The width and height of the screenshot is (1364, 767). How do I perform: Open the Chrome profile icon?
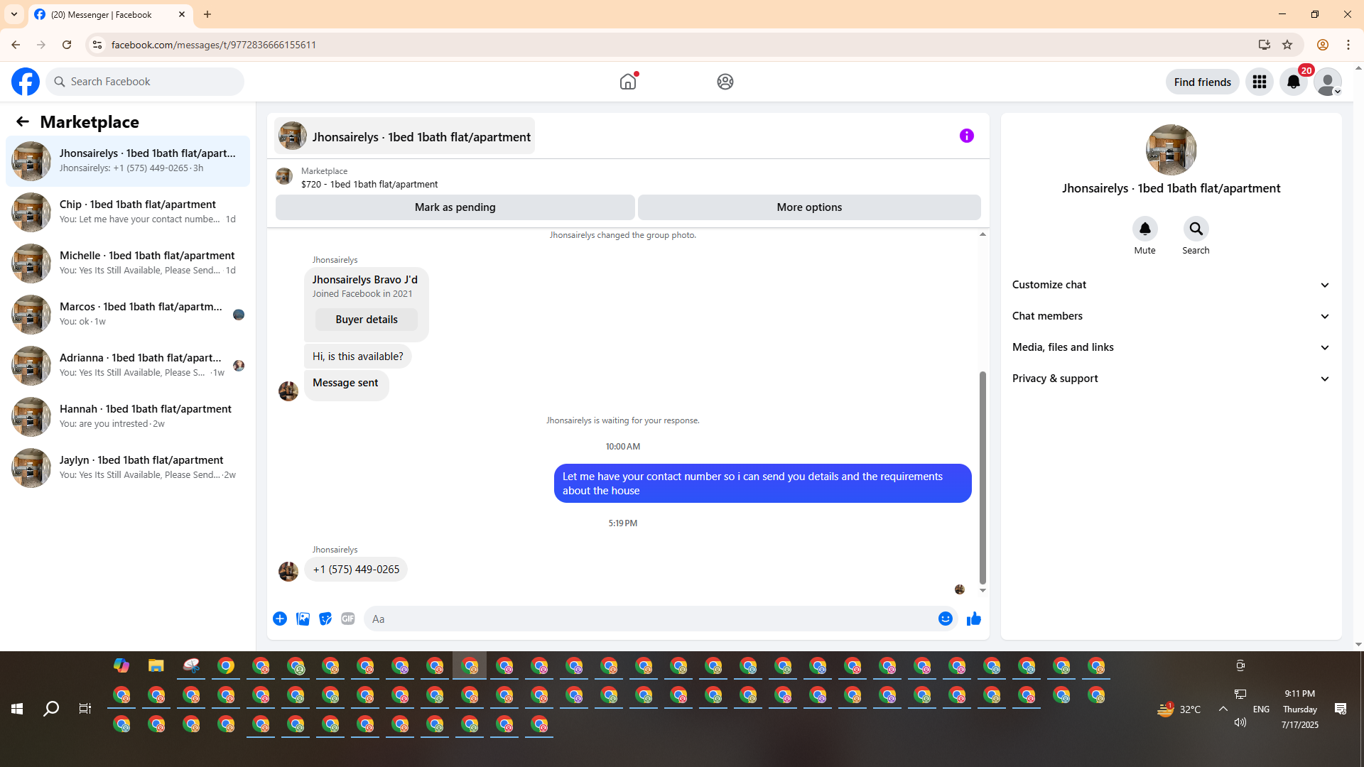tap(1322, 45)
